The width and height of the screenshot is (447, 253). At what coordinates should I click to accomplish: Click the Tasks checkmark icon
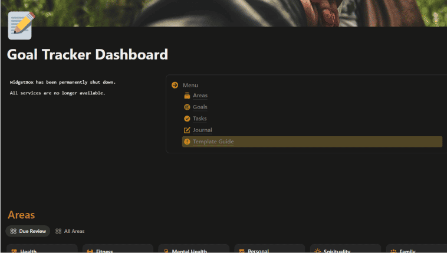coord(187,119)
